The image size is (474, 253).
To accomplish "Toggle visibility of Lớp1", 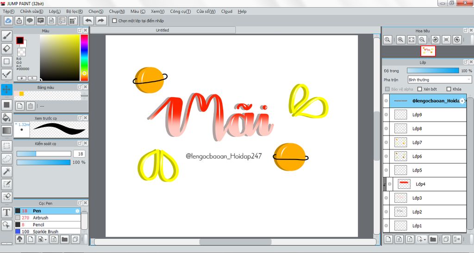I will [x=386, y=226].
